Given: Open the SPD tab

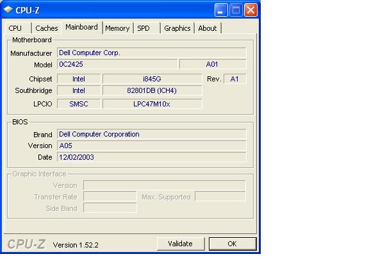Looking at the screenshot, I should pos(146,28).
